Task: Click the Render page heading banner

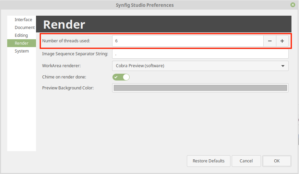Action: click(x=164, y=24)
